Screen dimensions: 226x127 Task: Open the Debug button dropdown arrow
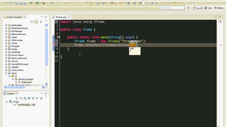click(34, 3)
